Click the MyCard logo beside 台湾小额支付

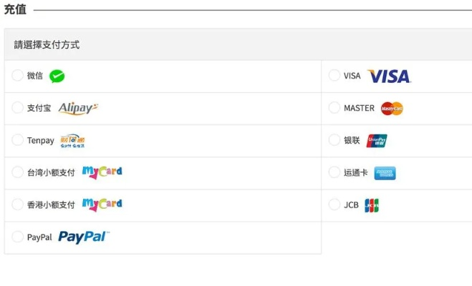point(102,172)
